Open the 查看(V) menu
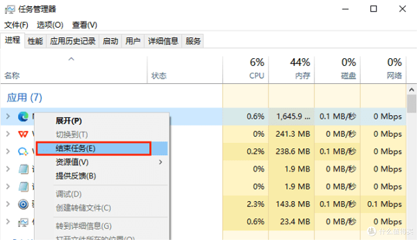The width and height of the screenshot is (417, 240). click(x=85, y=25)
